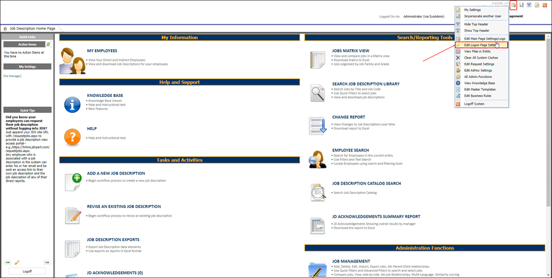Click the main page vertical scrollbar

548,123
